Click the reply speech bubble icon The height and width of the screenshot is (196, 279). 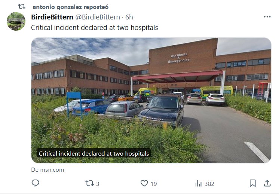(36, 183)
